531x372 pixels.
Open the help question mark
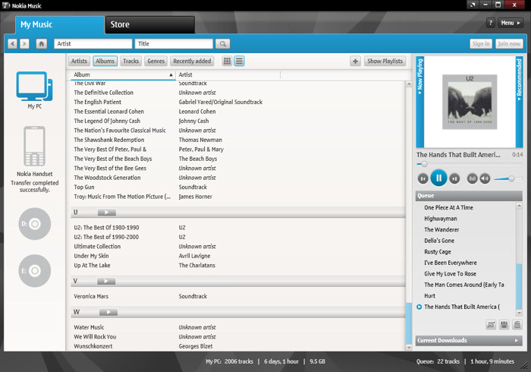pos(490,23)
